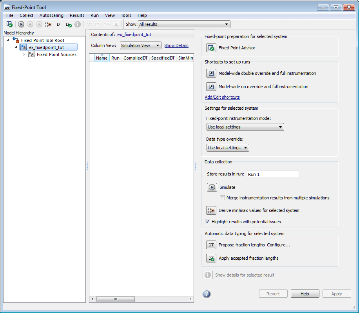Uncheck Highlight results with potential issues
Image resolution: width=359 pixels, height=313 pixels.
click(208, 222)
